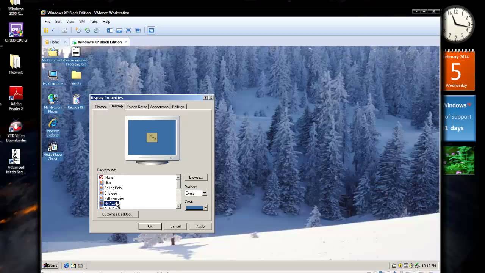The height and width of the screenshot is (273, 485).
Task: Click Internet Explorer quick launch icon in XP taskbar
Action: point(66,266)
